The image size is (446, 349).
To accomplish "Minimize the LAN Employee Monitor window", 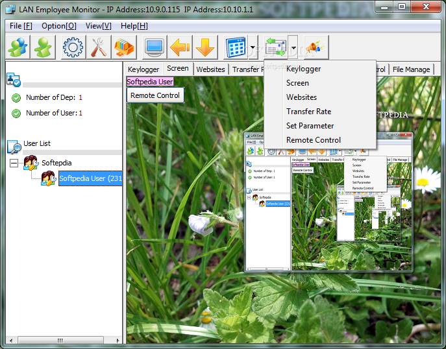I will [x=384, y=7].
